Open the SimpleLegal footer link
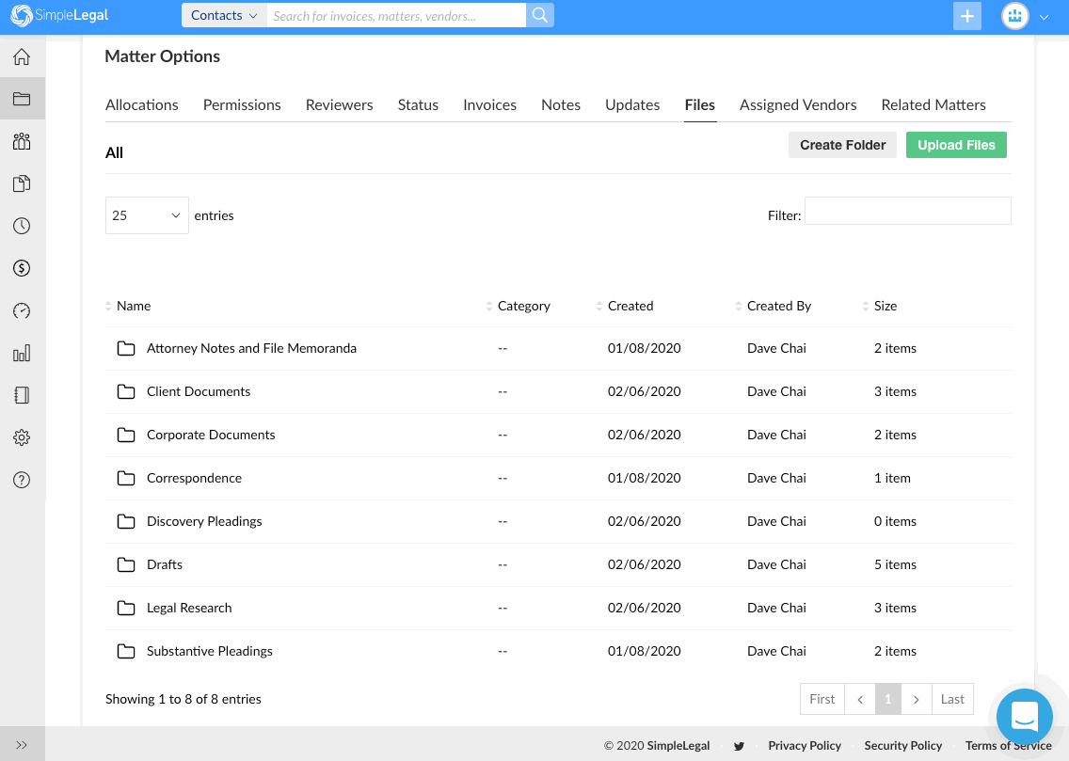This screenshot has width=1069, height=761. point(678,746)
